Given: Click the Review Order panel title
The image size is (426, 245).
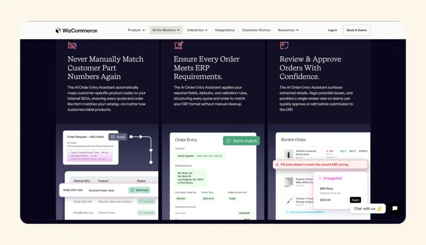Looking at the screenshot, I should point(293,140).
